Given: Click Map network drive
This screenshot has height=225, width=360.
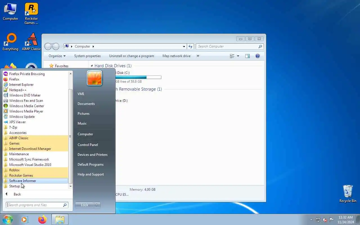Looking at the screenshot, I should pos(176,56).
